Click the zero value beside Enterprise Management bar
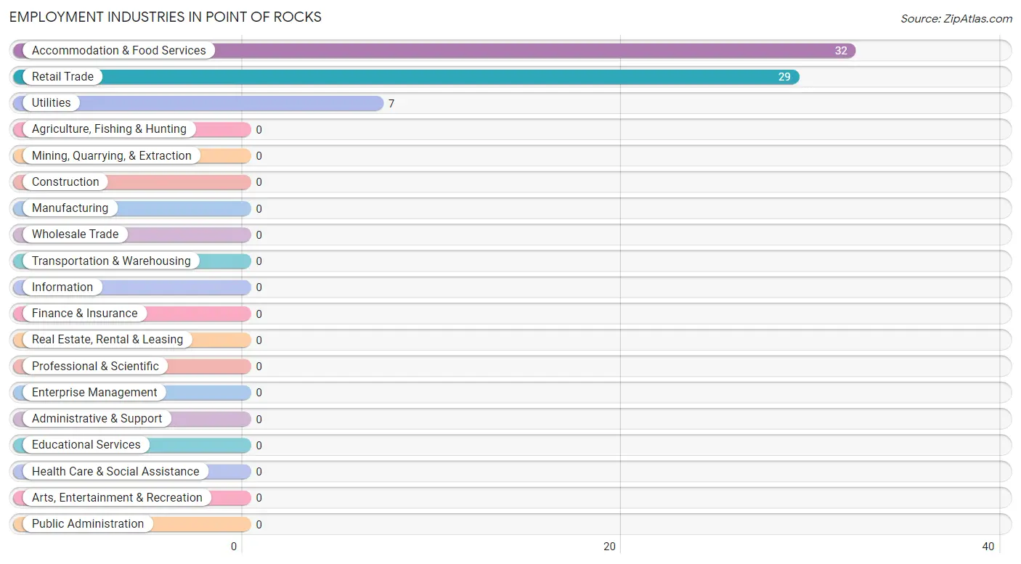Viewport: 1021px width, 564px height. (x=259, y=393)
